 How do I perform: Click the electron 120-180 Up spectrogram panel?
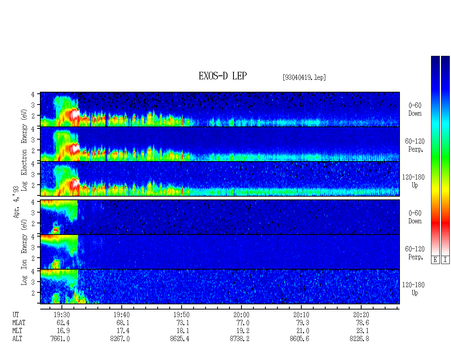[220, 179]
